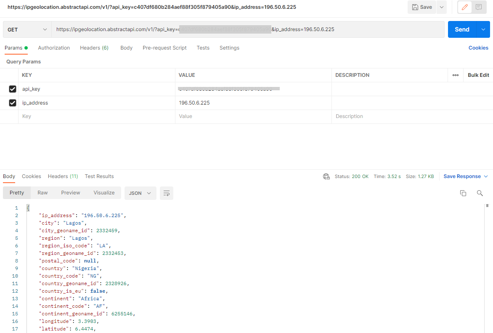Image resolution: width=493 pixels, height=333 pixels.
Task: Click the "latitude": 6.4474 line
Action: coord(67,329)
